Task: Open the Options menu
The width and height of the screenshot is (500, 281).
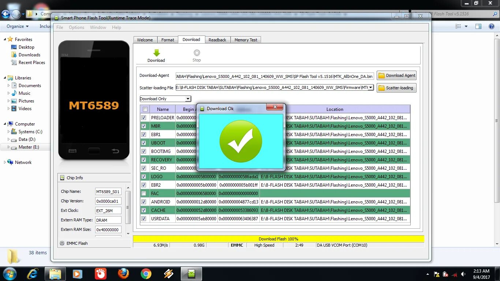Action: coord(77,27)
